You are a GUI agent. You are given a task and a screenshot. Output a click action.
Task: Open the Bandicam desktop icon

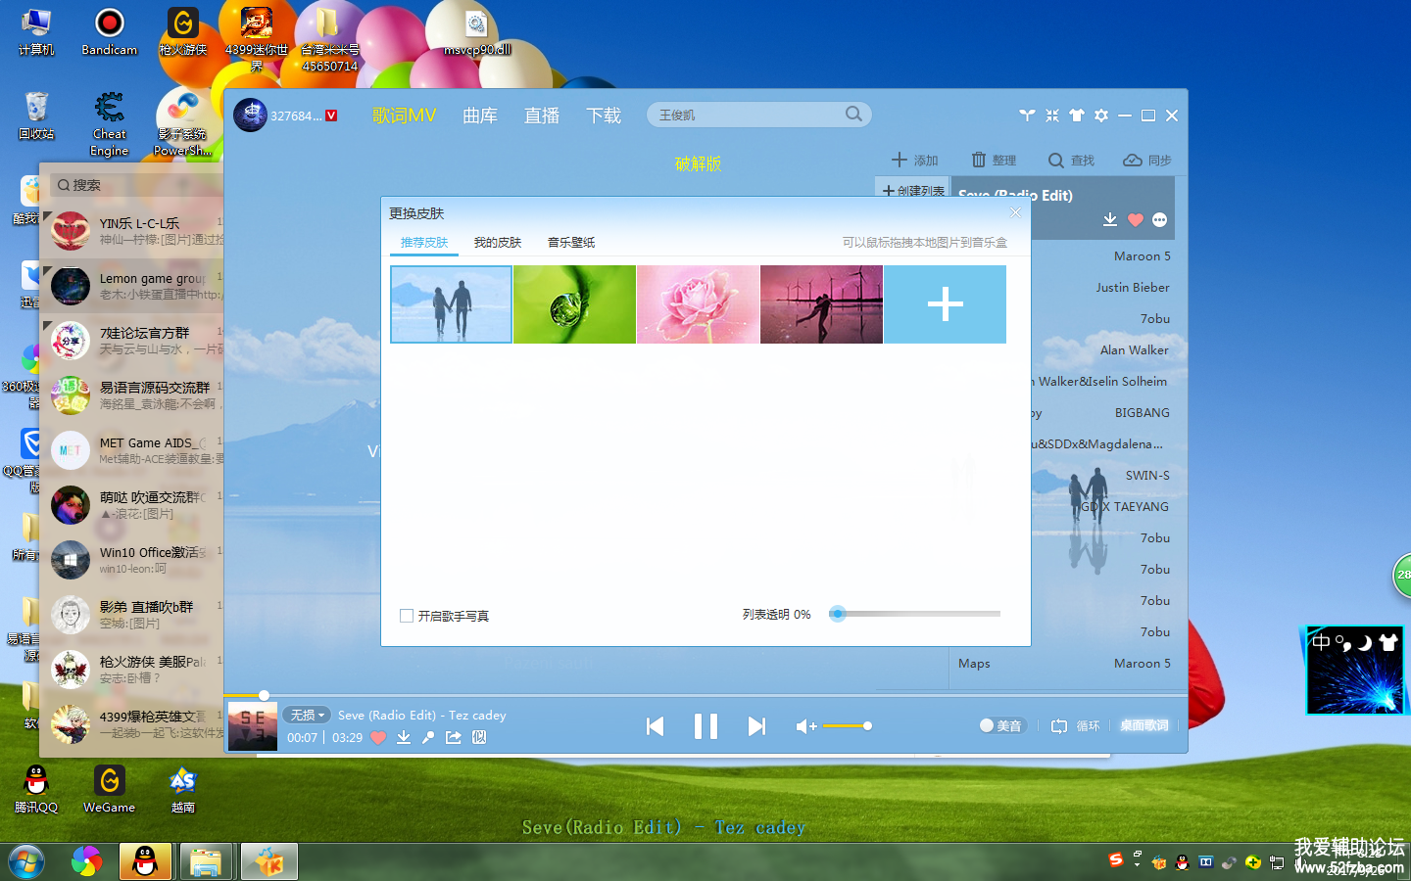tap(109, 31)
